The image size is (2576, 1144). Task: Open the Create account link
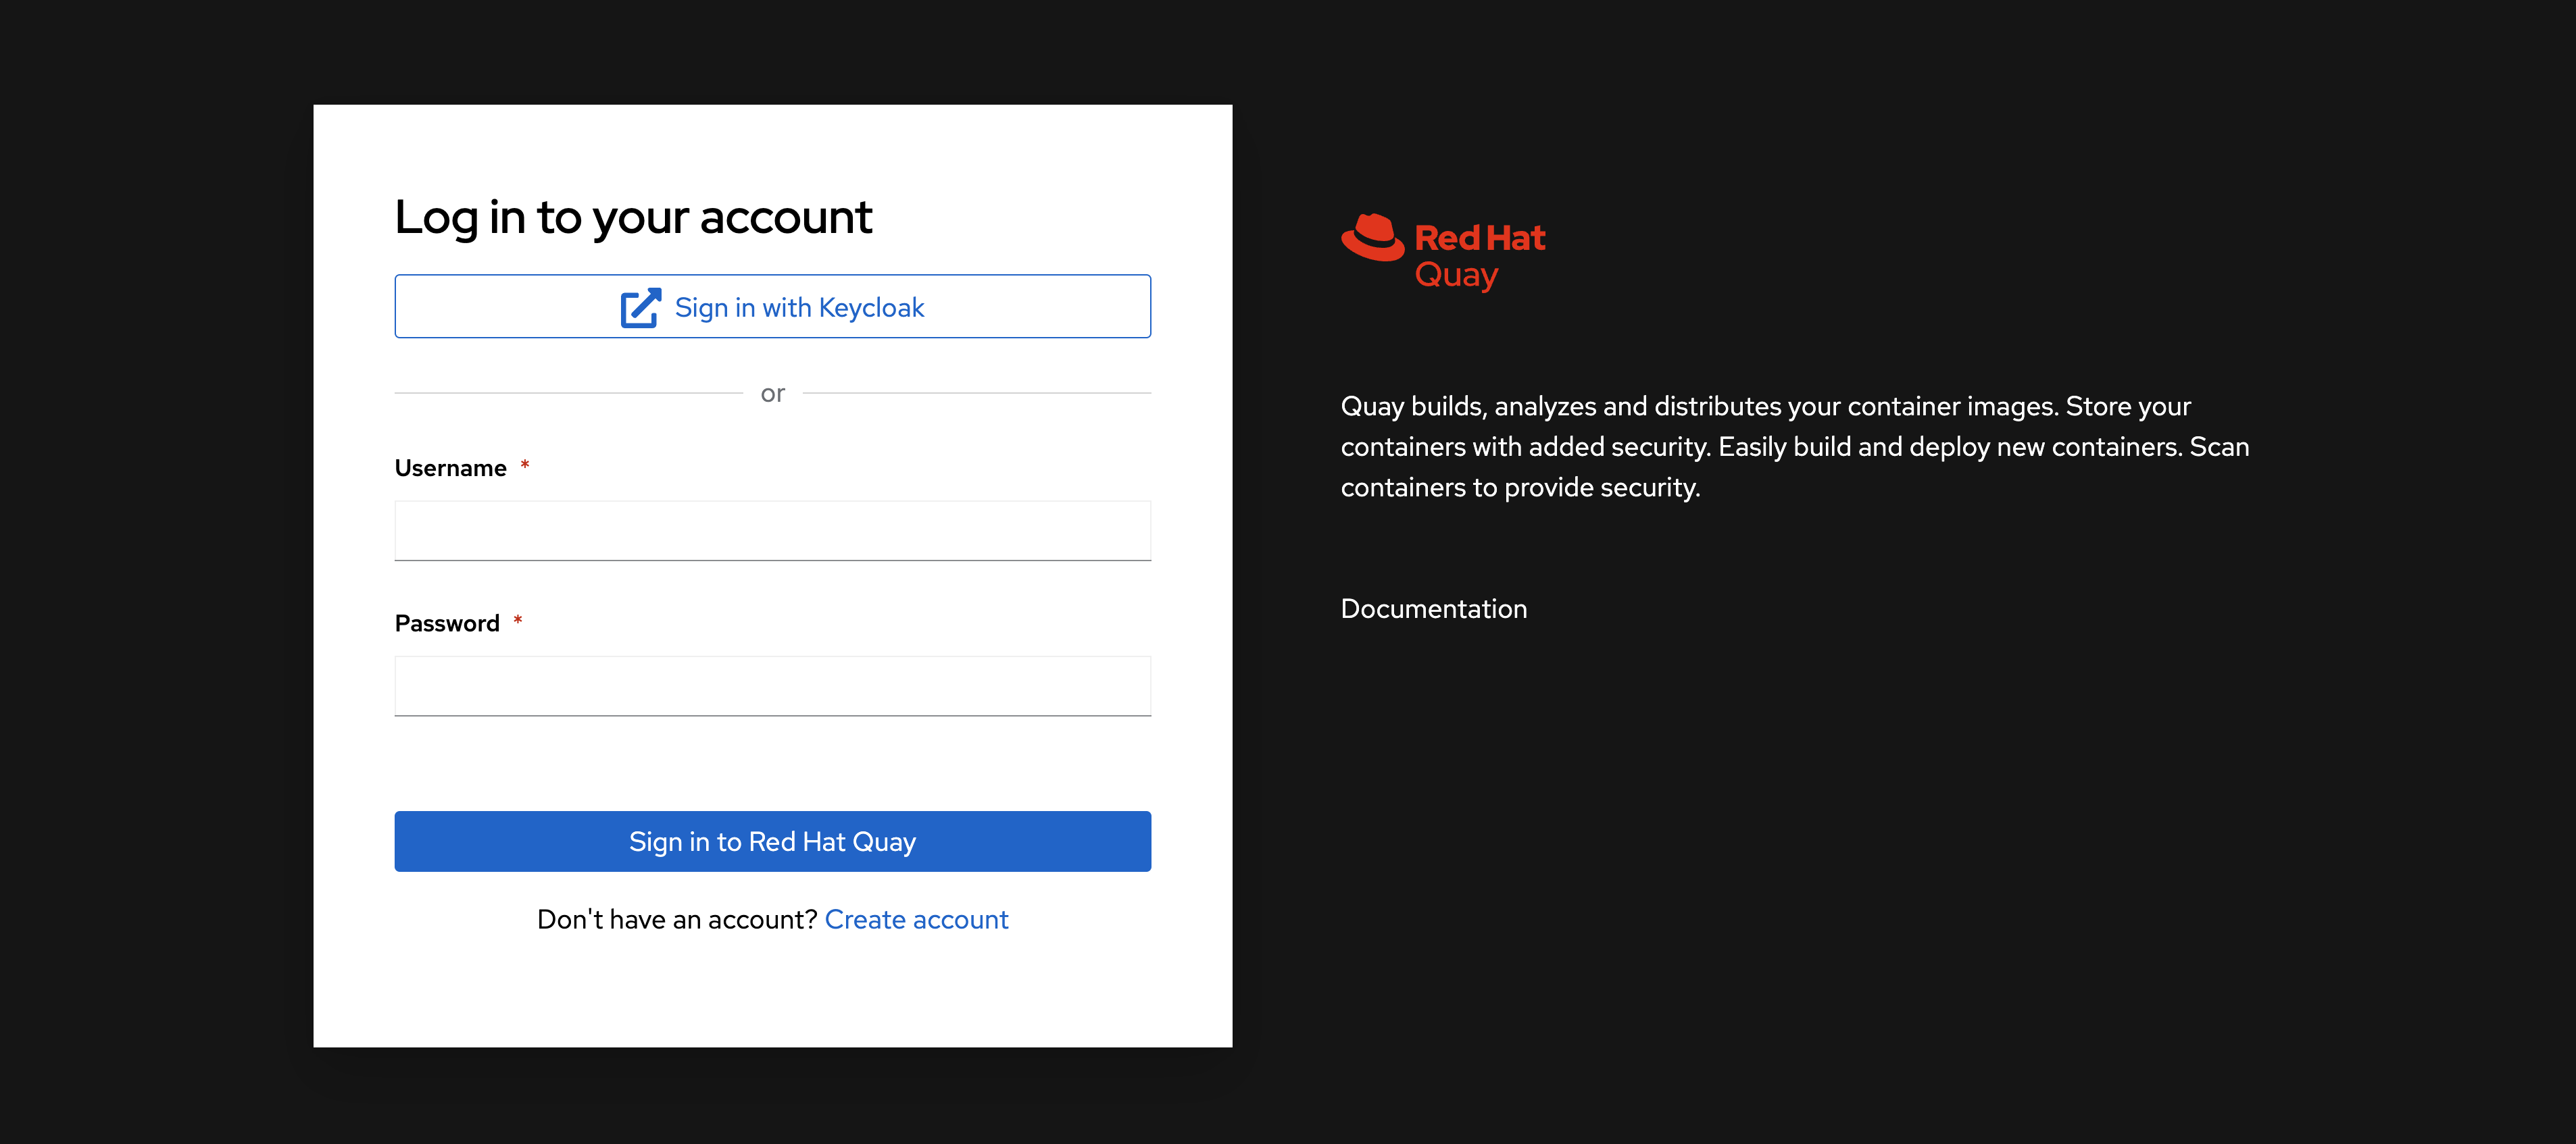pyautogui.click(x=916, y=919)
